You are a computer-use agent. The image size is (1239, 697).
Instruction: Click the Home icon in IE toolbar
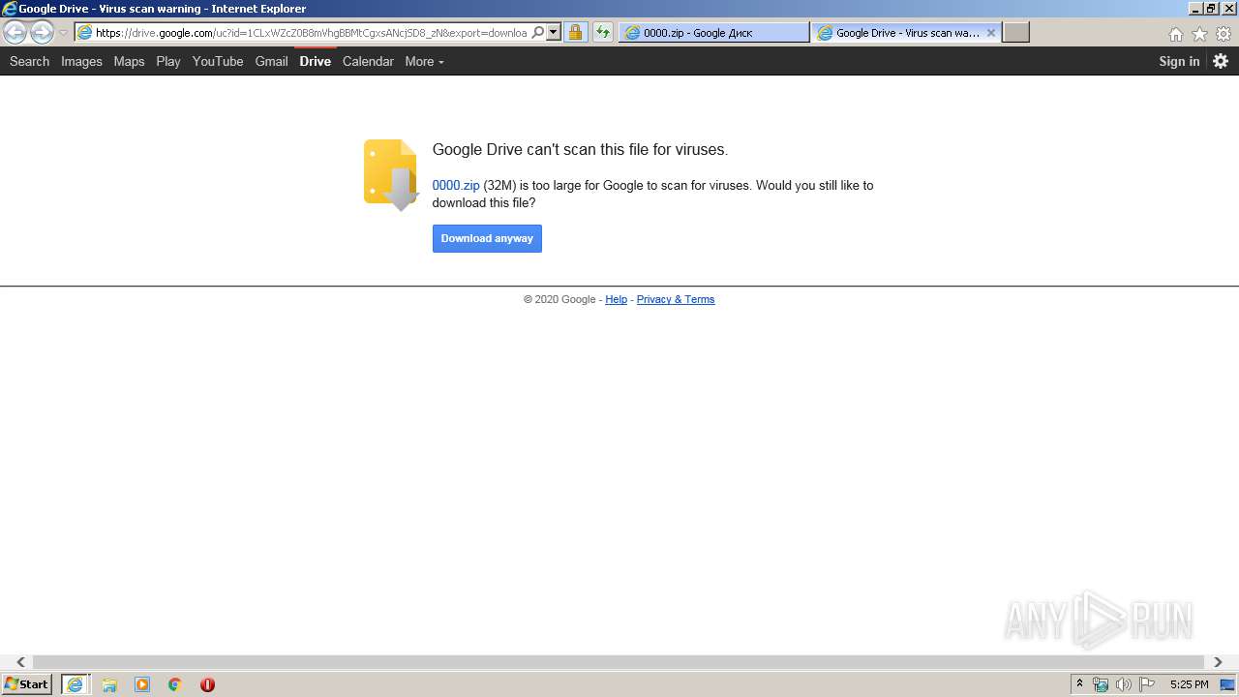(1175, 34)
